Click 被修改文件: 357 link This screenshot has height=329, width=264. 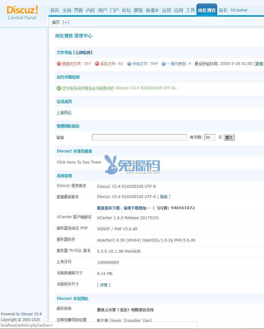point(77,64)
